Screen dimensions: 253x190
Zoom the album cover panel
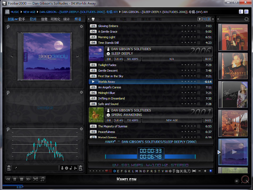pos(8,27)
